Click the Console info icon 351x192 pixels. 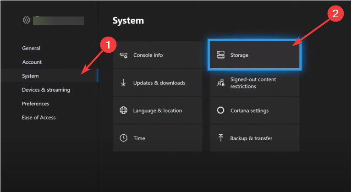[x=123, y=55]
